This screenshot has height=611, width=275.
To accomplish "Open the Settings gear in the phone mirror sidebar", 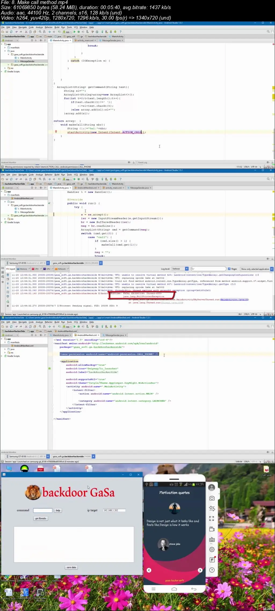I will pos(212,550).
